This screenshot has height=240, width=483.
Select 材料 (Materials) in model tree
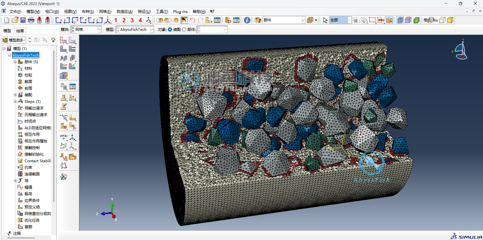click(28, 68)
